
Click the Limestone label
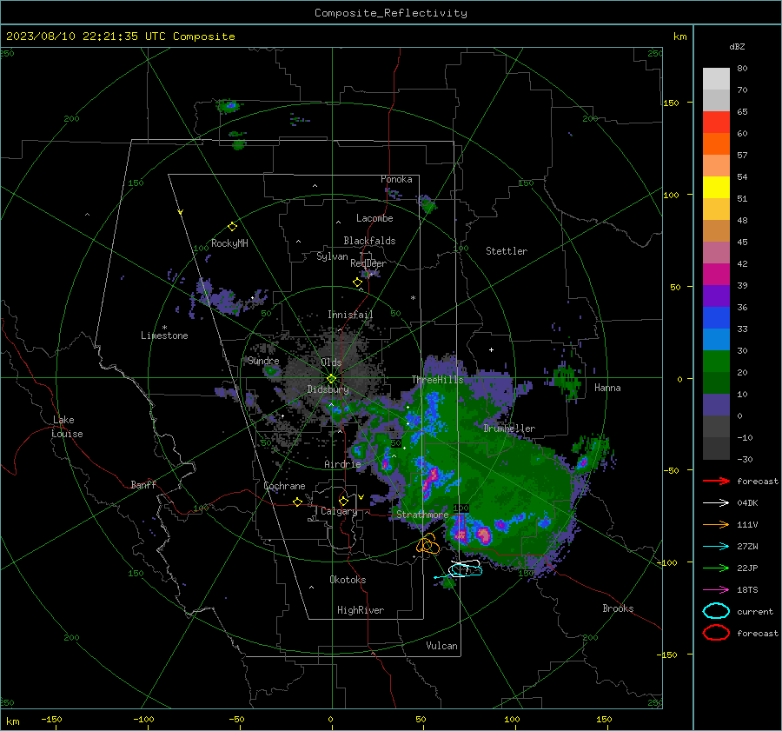pyautogui.click(x=164, y=336)
